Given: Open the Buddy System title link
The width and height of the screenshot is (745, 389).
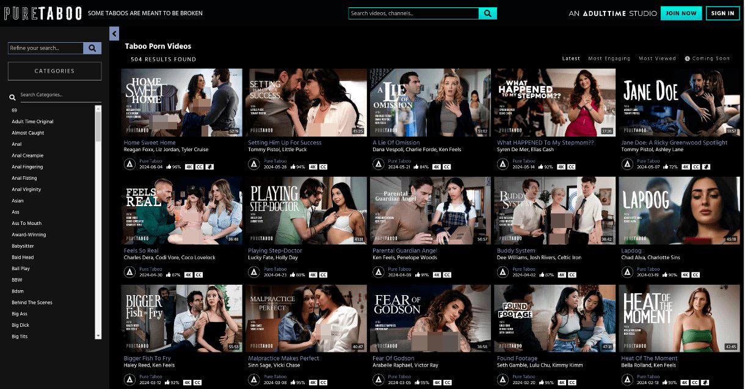Looking at the screenshot, I should pos(516,251).
